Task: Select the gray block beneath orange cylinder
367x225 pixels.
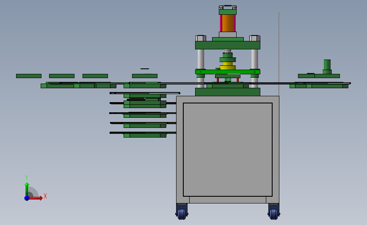Action: (227, 35)
